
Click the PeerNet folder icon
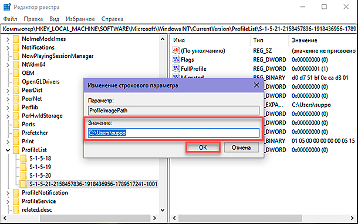click(16, 99)
